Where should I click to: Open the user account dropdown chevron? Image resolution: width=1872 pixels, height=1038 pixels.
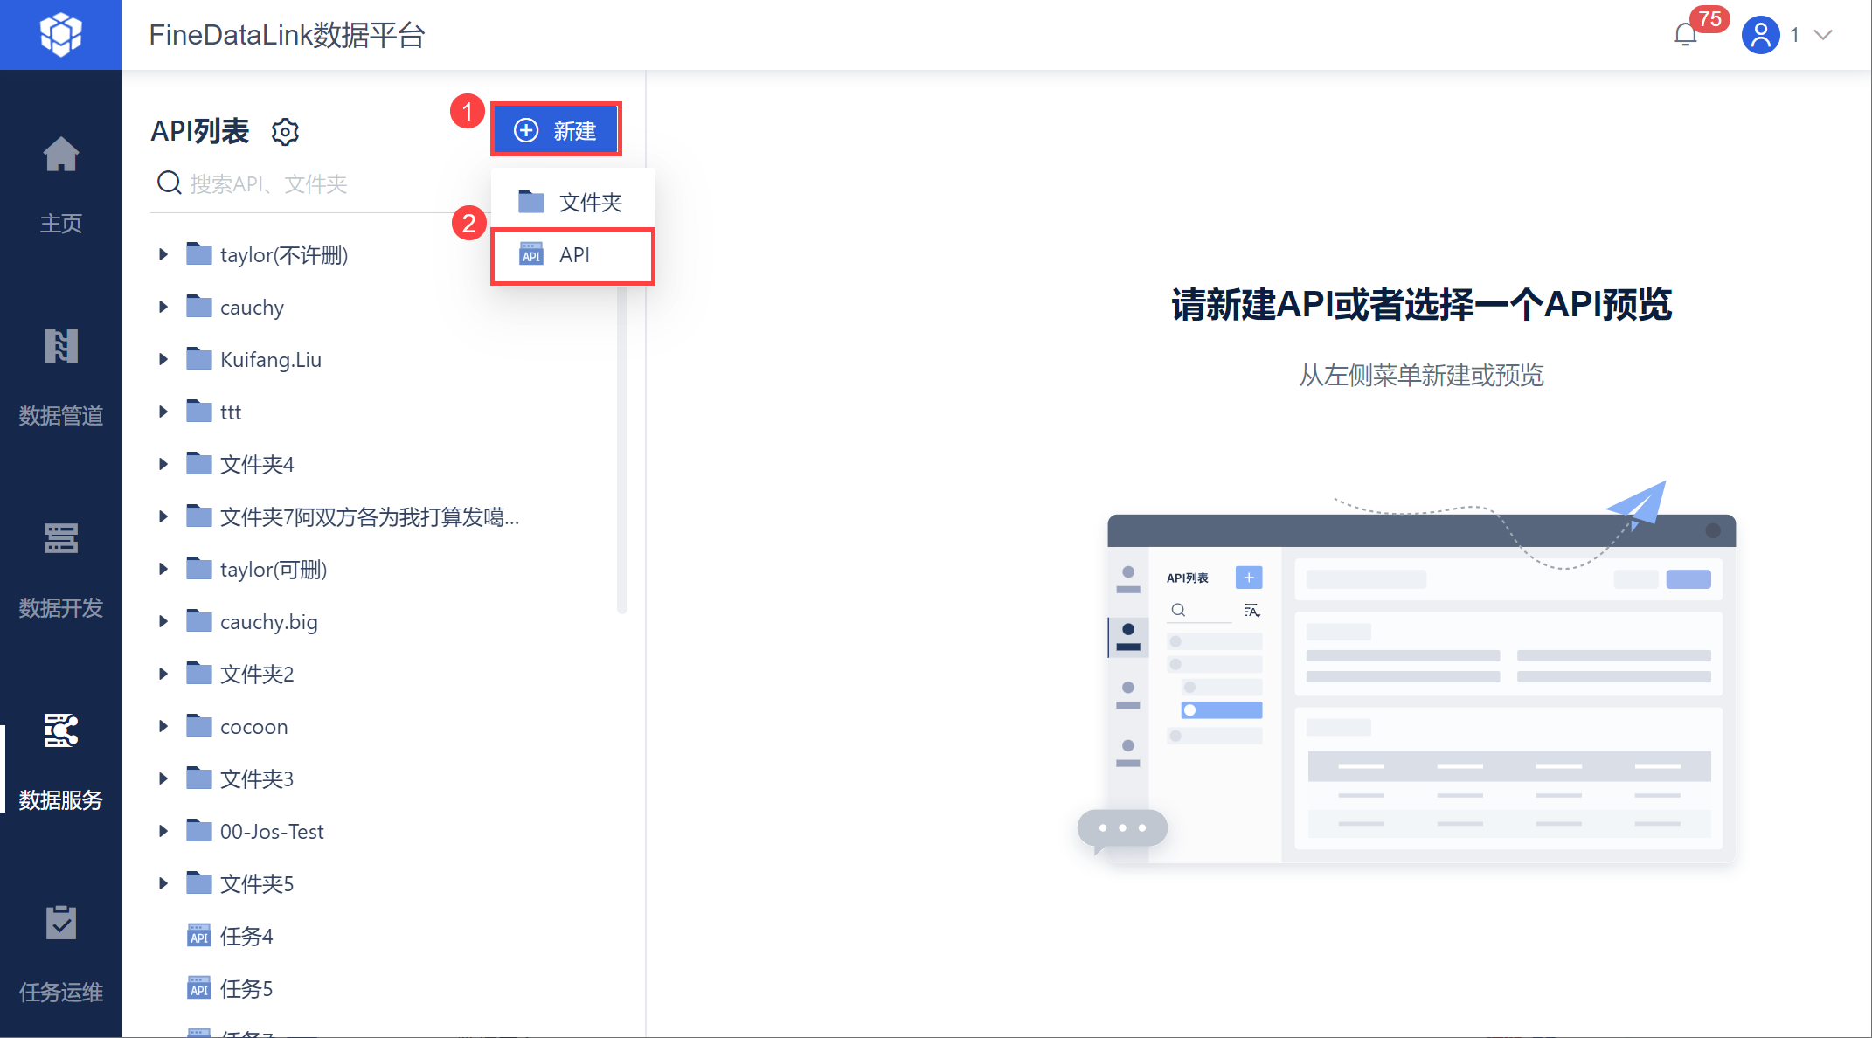(x=1823, y=35)
